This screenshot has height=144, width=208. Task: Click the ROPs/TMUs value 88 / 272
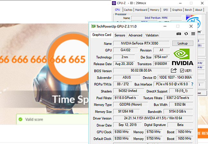[123, 84]
